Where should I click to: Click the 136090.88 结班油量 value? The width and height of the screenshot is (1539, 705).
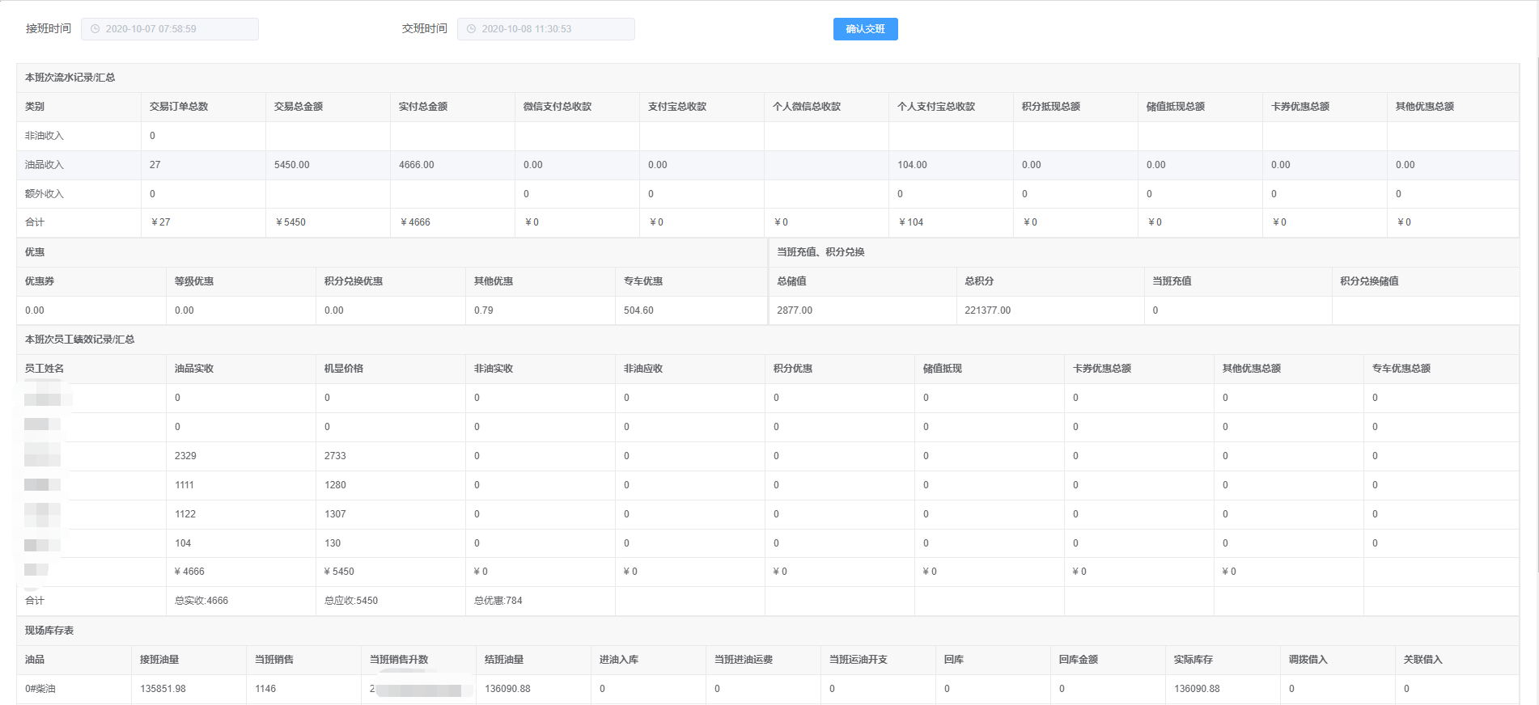pos(507,689)
